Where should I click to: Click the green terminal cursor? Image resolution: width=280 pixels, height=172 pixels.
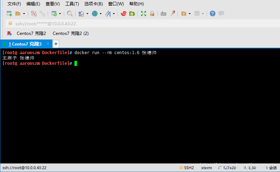(76, 63)
